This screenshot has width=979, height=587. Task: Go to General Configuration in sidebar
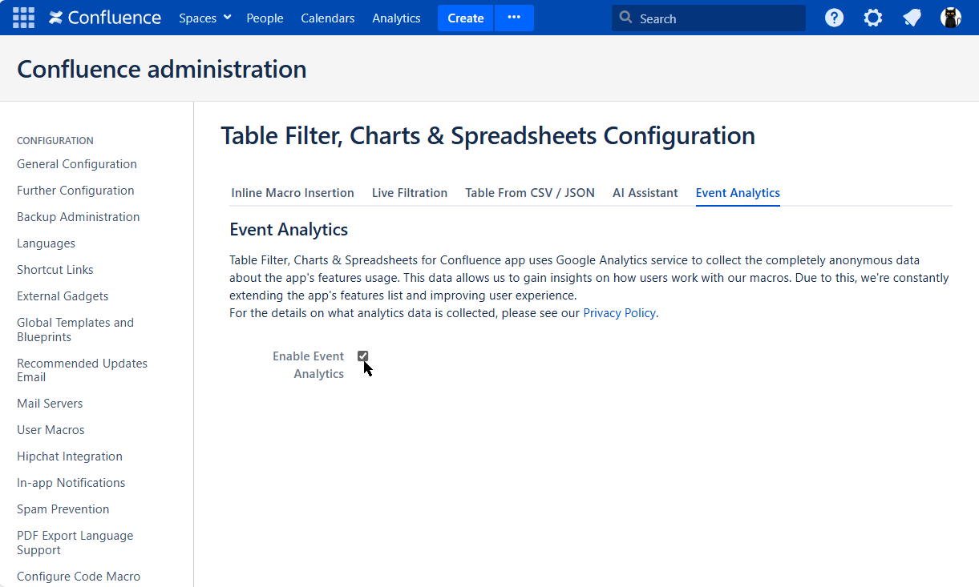click(77, 164)
